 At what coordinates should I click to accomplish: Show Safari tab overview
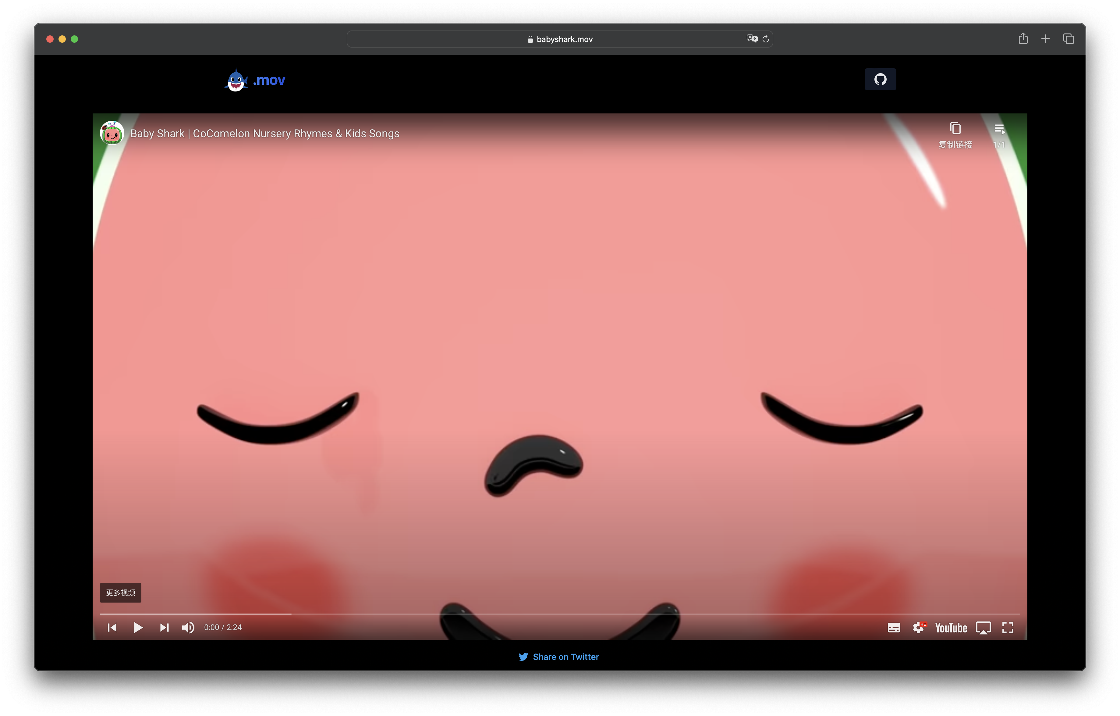(1069, 39)
